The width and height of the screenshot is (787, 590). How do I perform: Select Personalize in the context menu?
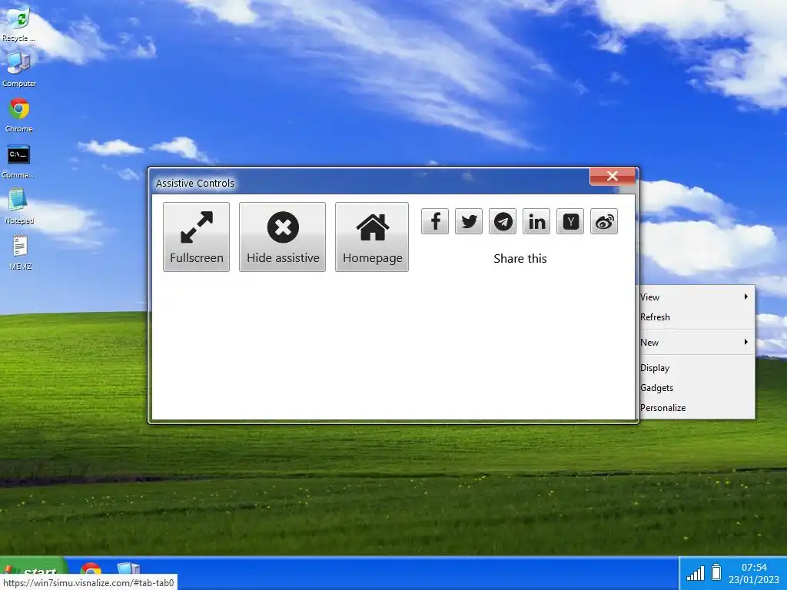click(x=696, y=408)
